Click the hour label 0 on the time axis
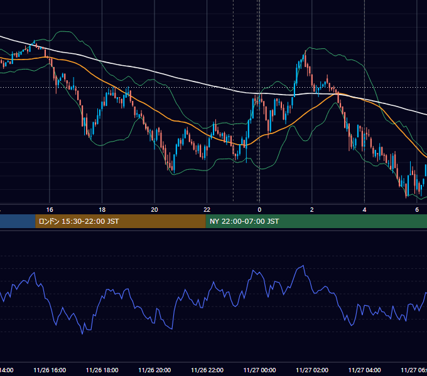This screenshot has height=376, width=427. pyautogui.click(x=259, y=210)
